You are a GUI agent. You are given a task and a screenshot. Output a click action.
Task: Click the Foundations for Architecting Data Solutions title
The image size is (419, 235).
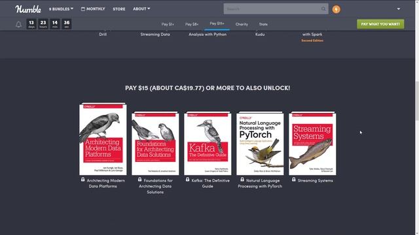[x=156, y=186]
